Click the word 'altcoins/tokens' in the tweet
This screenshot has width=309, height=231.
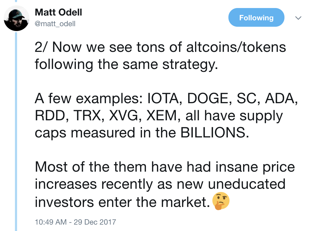[236, 47]
